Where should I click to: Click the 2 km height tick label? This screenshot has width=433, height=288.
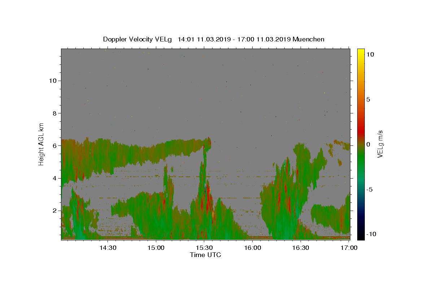[54, 211]
